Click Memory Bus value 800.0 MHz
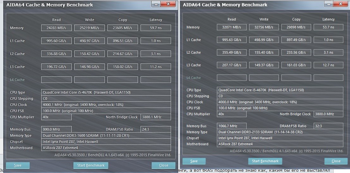Image resolution: width=350 pixels, height=173 pixels. coord(57,129)
